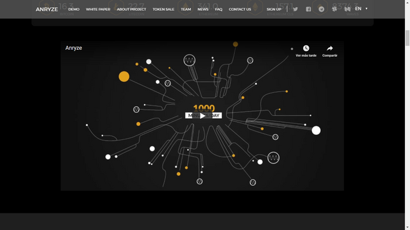Open the FAQ menu item

tap(218, 9)
